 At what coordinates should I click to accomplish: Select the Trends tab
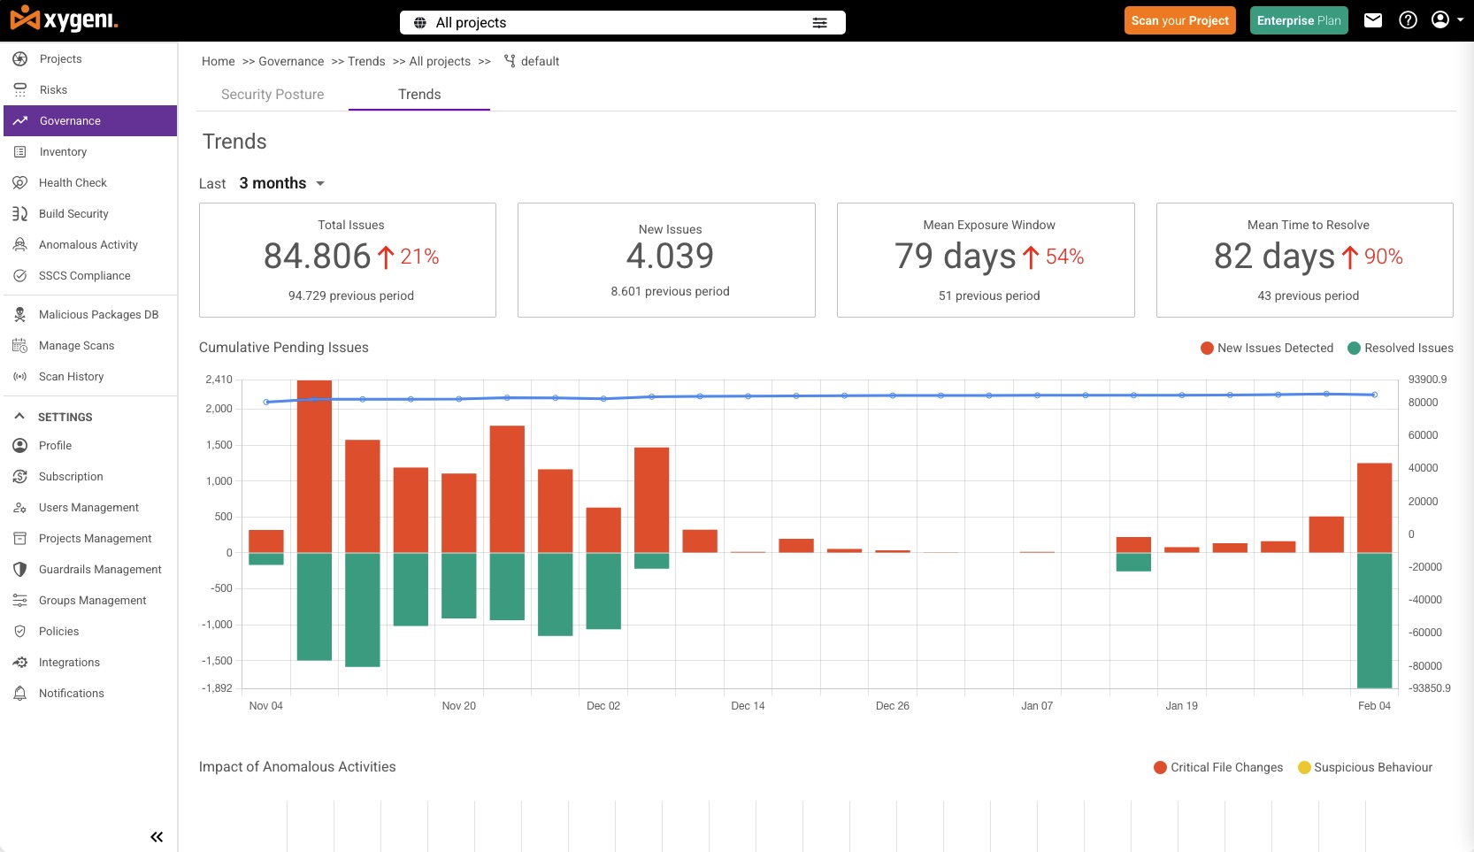pos(419,94)
